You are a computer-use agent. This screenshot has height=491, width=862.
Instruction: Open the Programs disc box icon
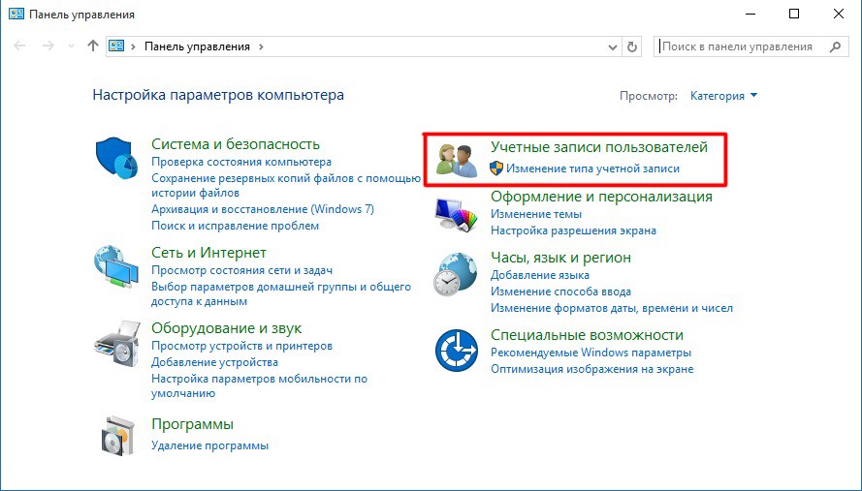(118, 436)
